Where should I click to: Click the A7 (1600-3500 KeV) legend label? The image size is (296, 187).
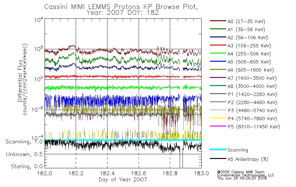[252, 78]
